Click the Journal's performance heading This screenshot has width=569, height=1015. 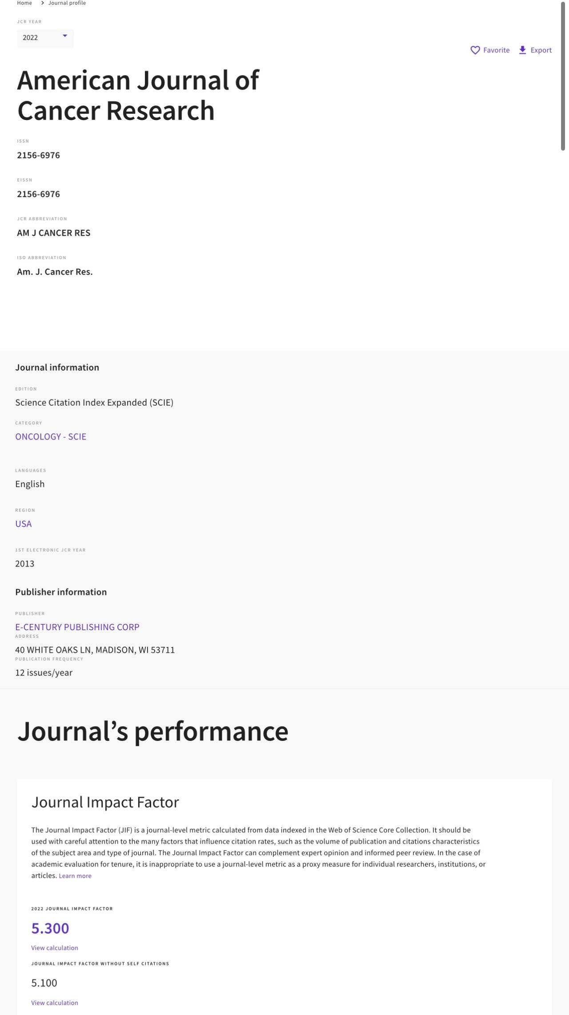click(x=153, y=731)
